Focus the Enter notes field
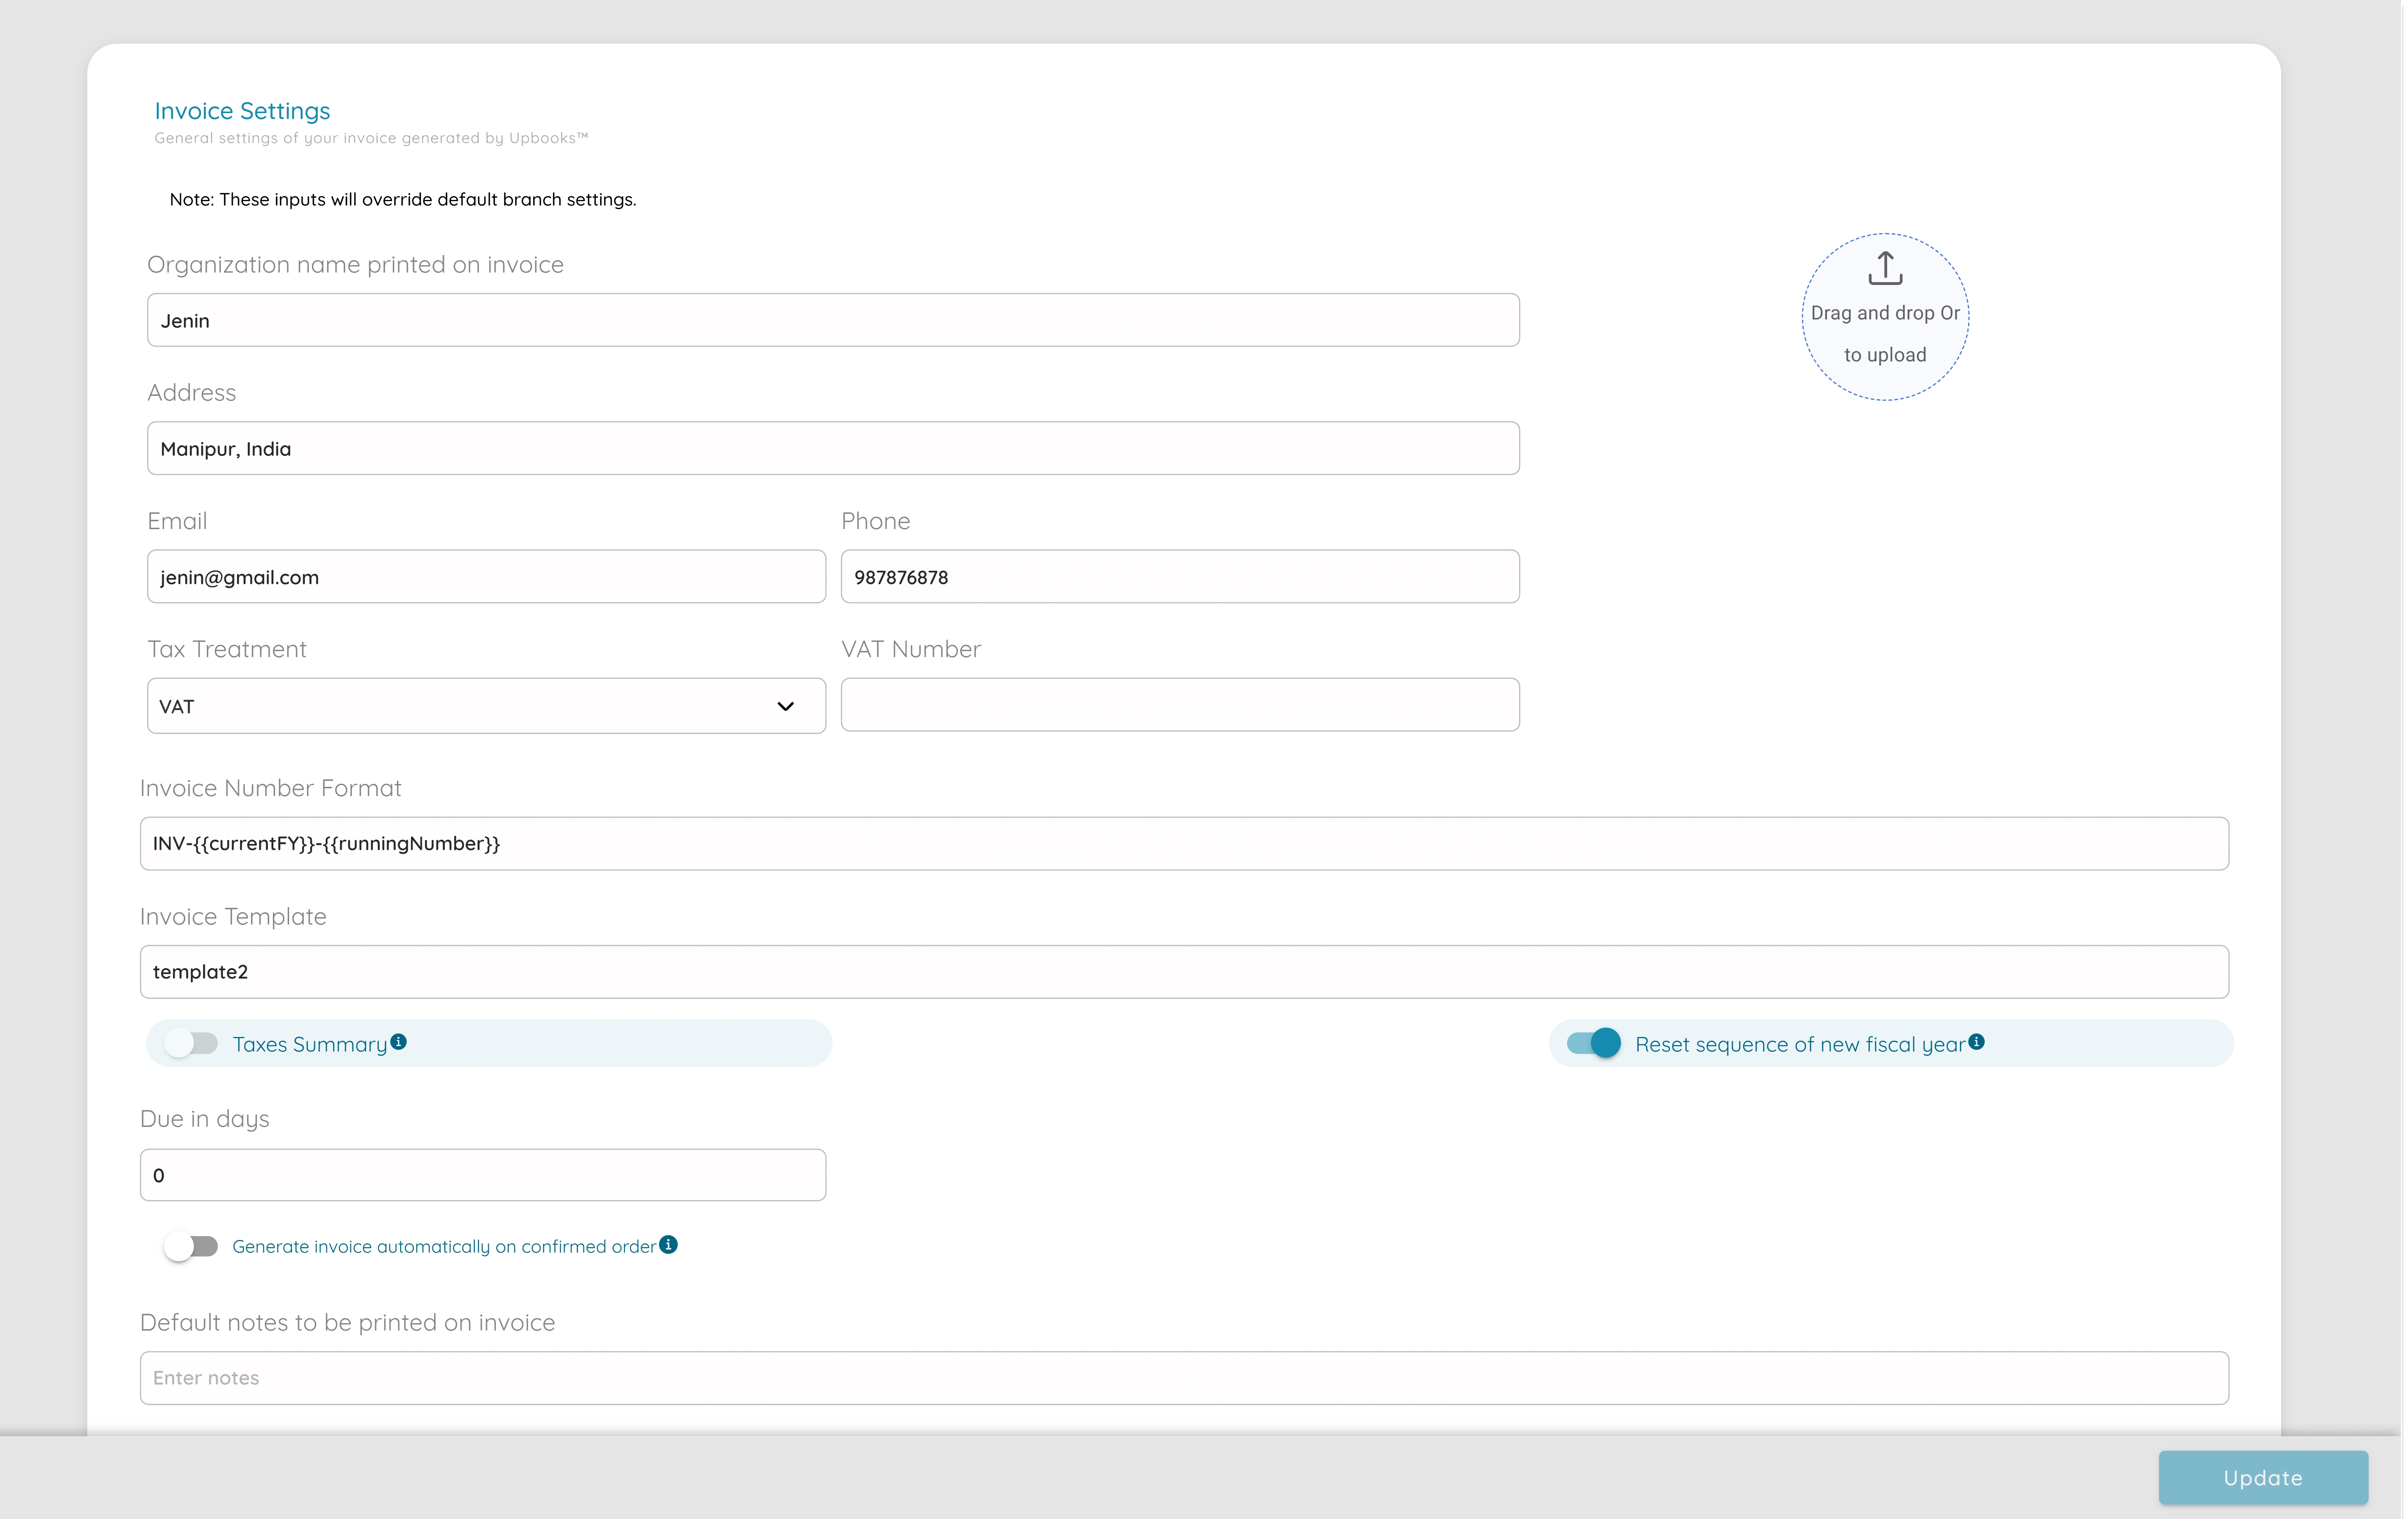This screenshot has height=1519, width=2408. (1184, 1378)
